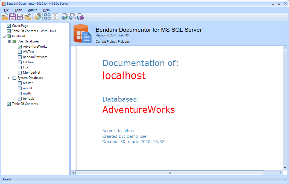Click the red localhost heading text
289x184 pixels.
tap(124, 76)
